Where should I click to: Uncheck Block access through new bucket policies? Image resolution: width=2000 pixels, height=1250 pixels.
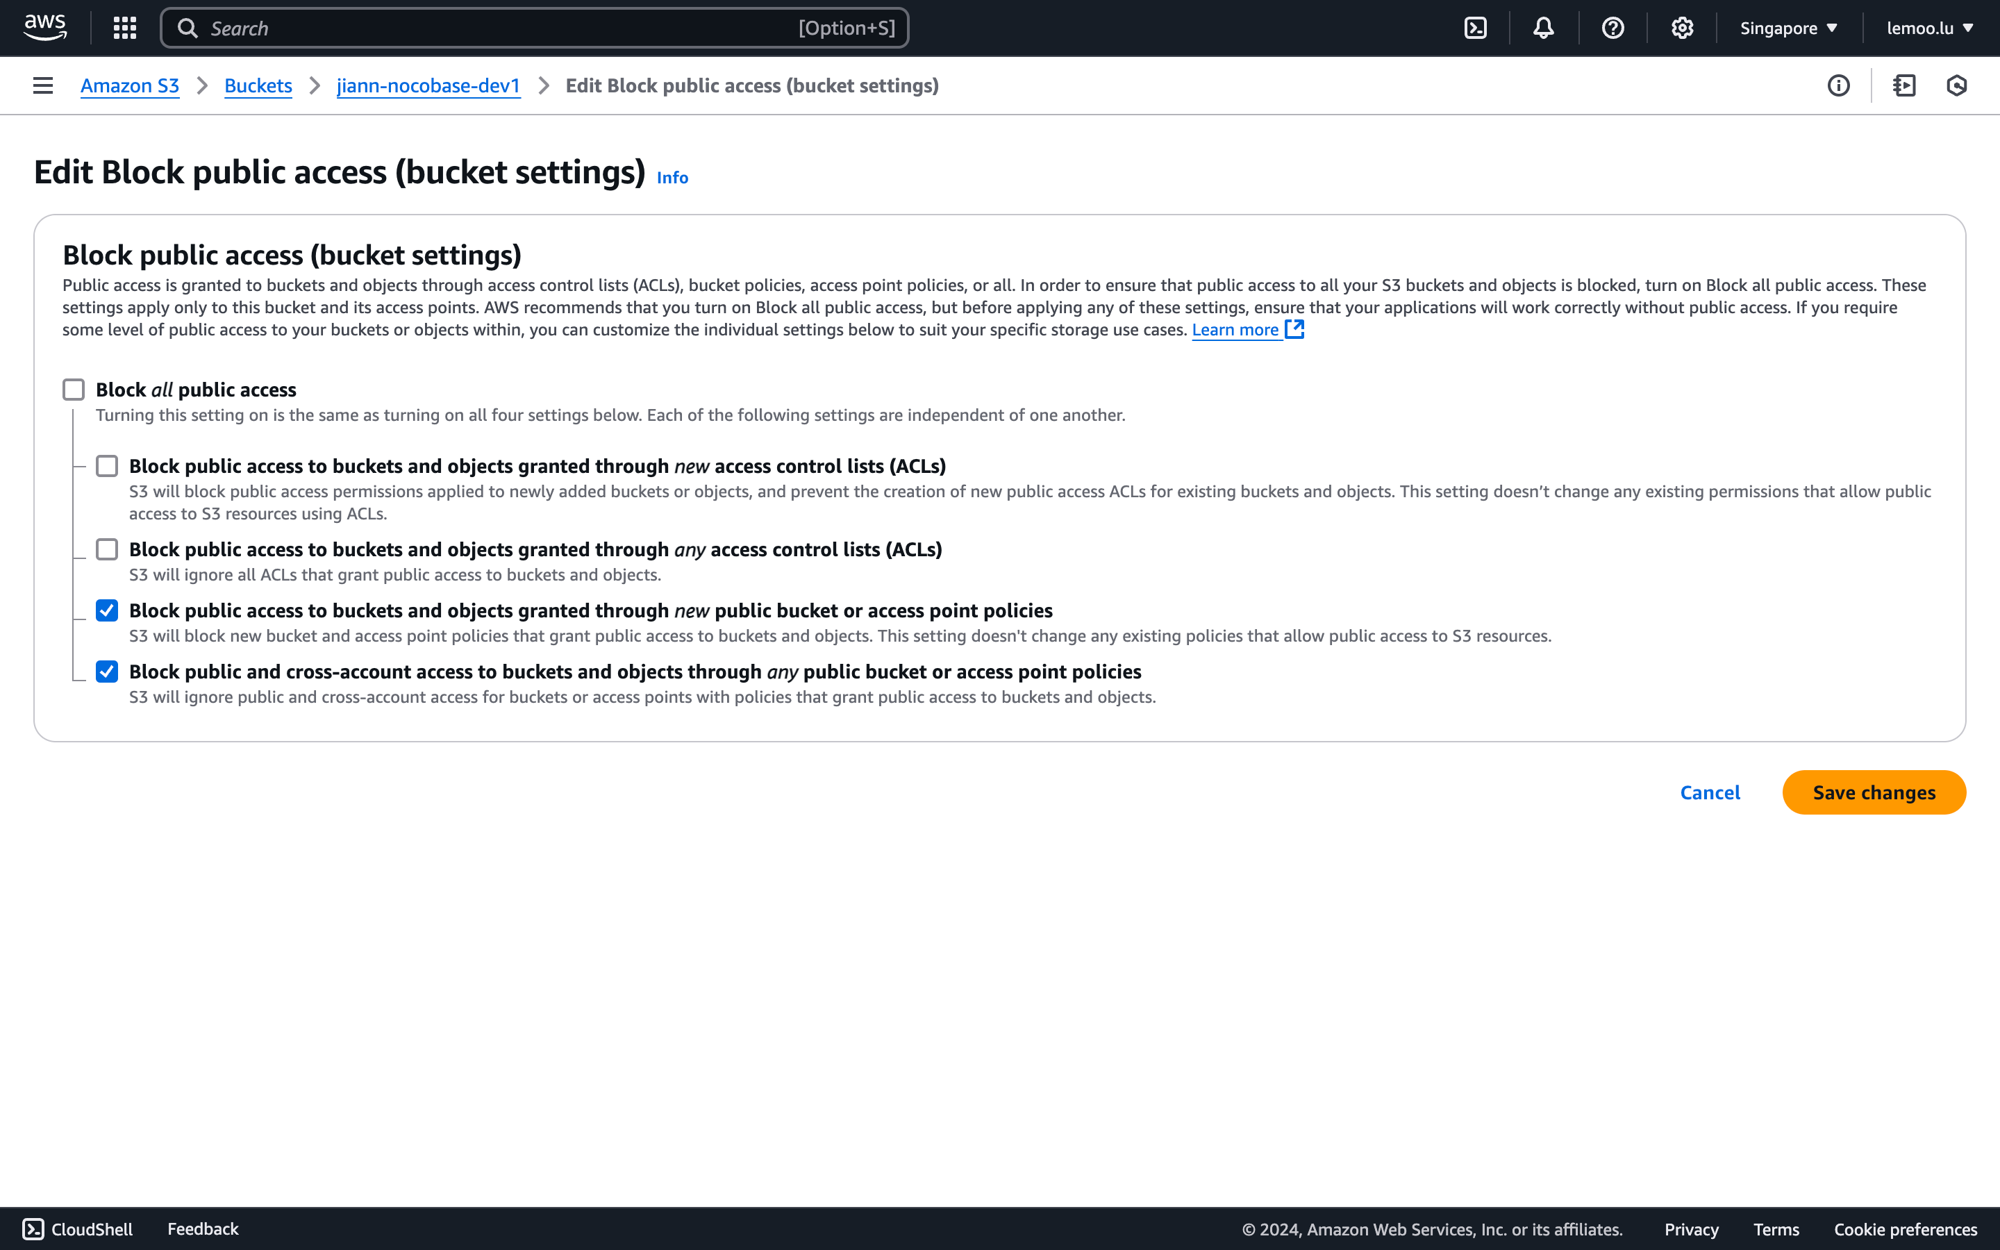(x=107, y=611)
